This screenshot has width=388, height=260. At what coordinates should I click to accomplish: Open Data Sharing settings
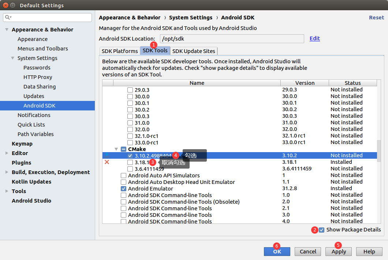click(40, 87)
